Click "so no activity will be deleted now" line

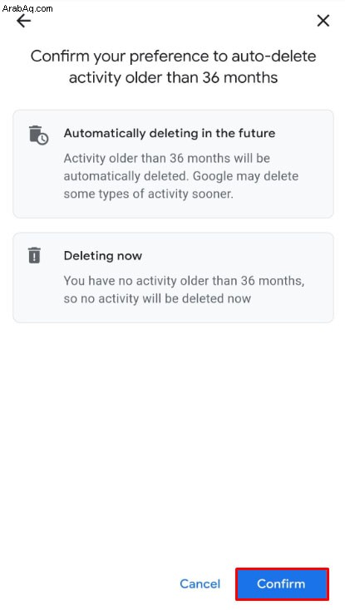click(157, 298)
